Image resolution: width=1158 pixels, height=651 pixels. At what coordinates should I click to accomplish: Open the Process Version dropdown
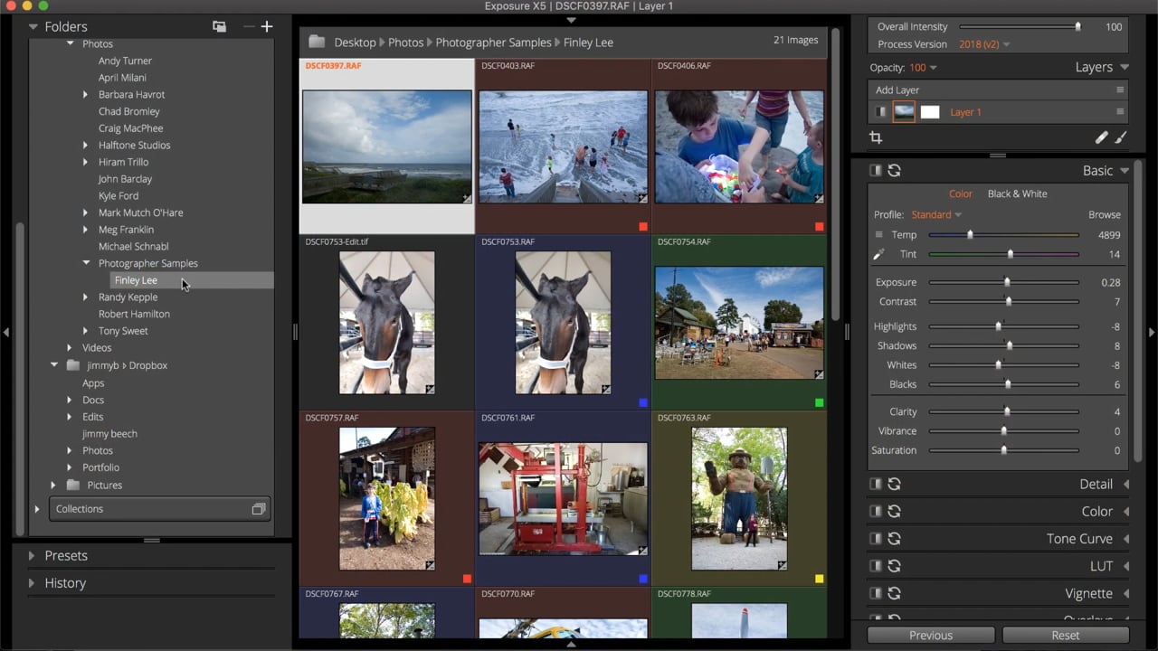pos(984,44)
